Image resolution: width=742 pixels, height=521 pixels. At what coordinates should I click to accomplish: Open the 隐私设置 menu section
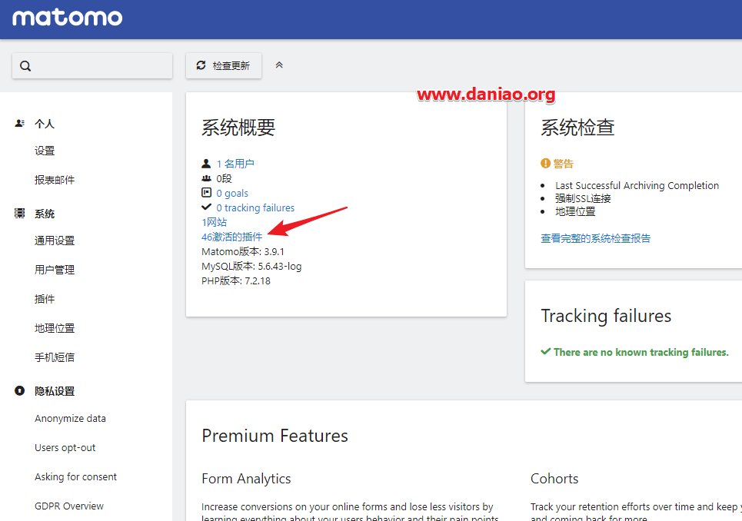click(55, 391)
